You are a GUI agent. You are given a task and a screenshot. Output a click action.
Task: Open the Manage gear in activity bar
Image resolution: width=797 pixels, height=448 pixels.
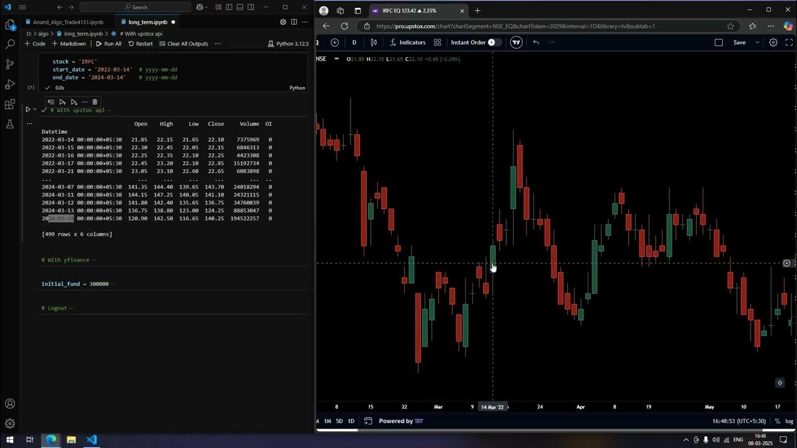(10, 424)
